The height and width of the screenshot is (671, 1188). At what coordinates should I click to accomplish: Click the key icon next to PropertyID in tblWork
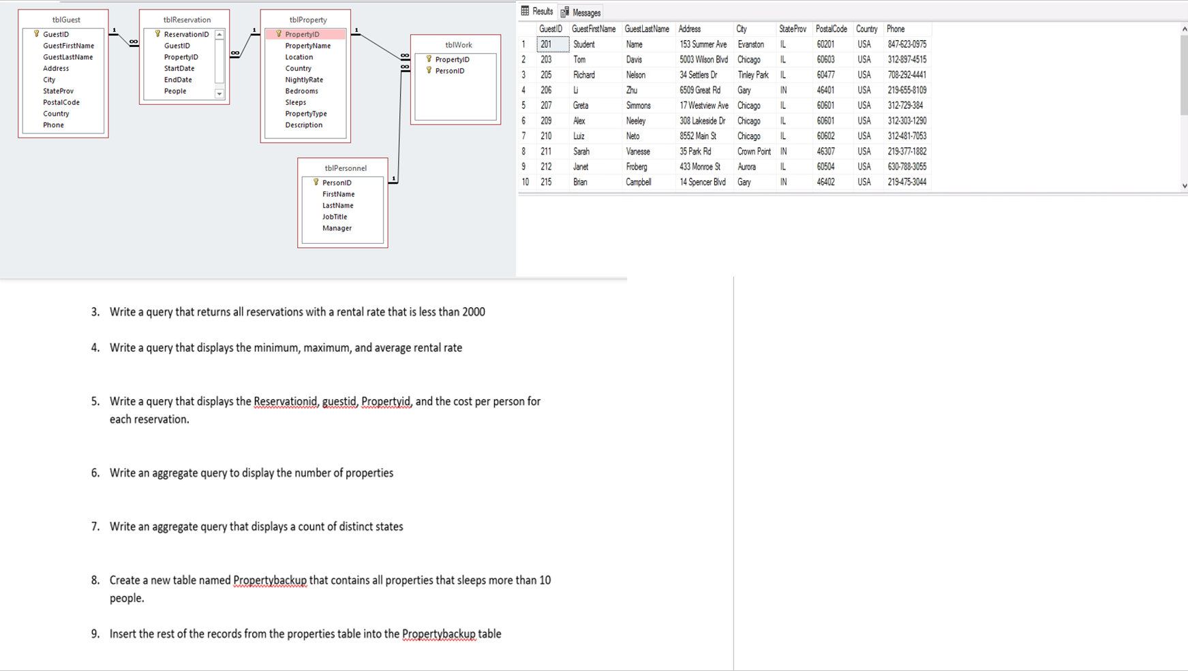[427, 59]
